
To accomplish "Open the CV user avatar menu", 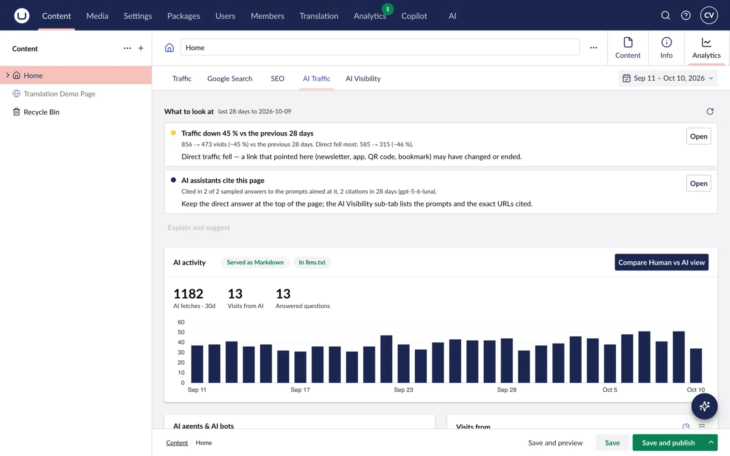I will point(709,15).
